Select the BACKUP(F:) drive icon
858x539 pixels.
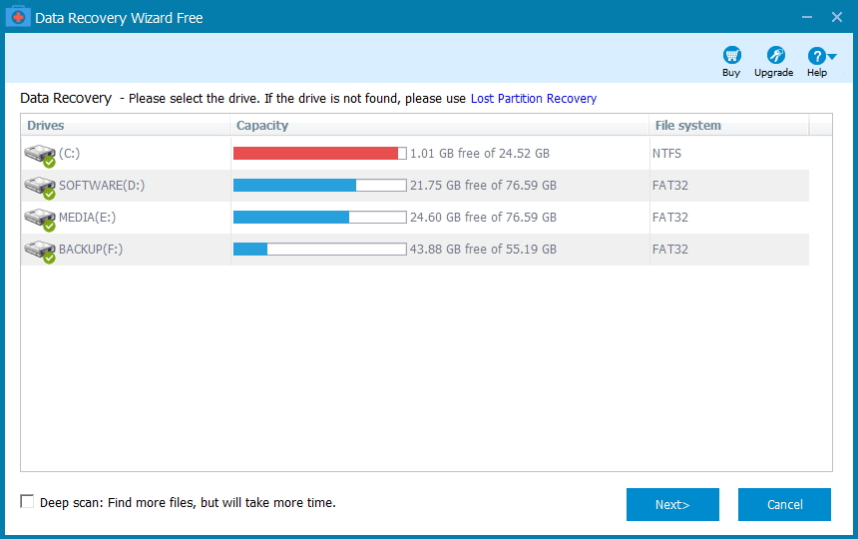(x=40, y=252)
